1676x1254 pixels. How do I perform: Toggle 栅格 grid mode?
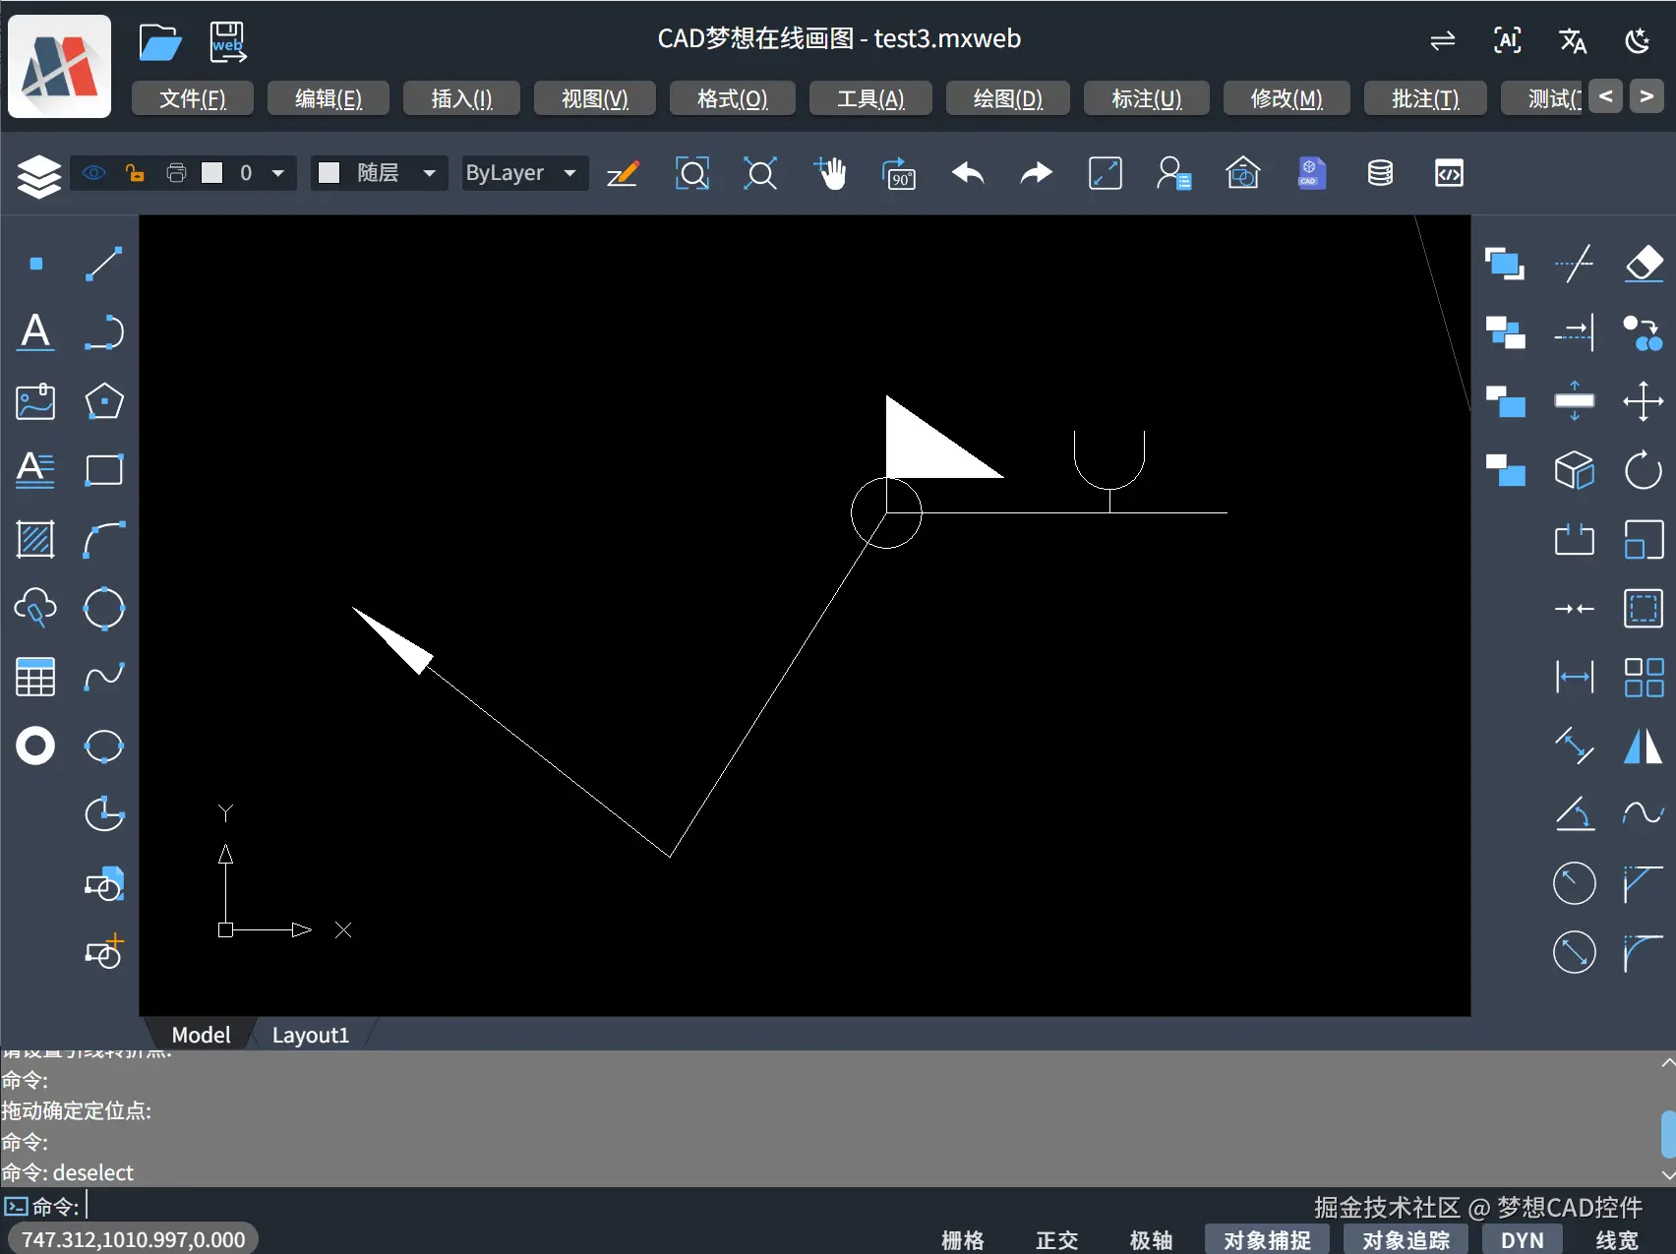[x=962, y=1240]
